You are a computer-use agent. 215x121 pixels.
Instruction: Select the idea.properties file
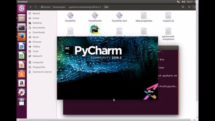(x=144, y=17)
